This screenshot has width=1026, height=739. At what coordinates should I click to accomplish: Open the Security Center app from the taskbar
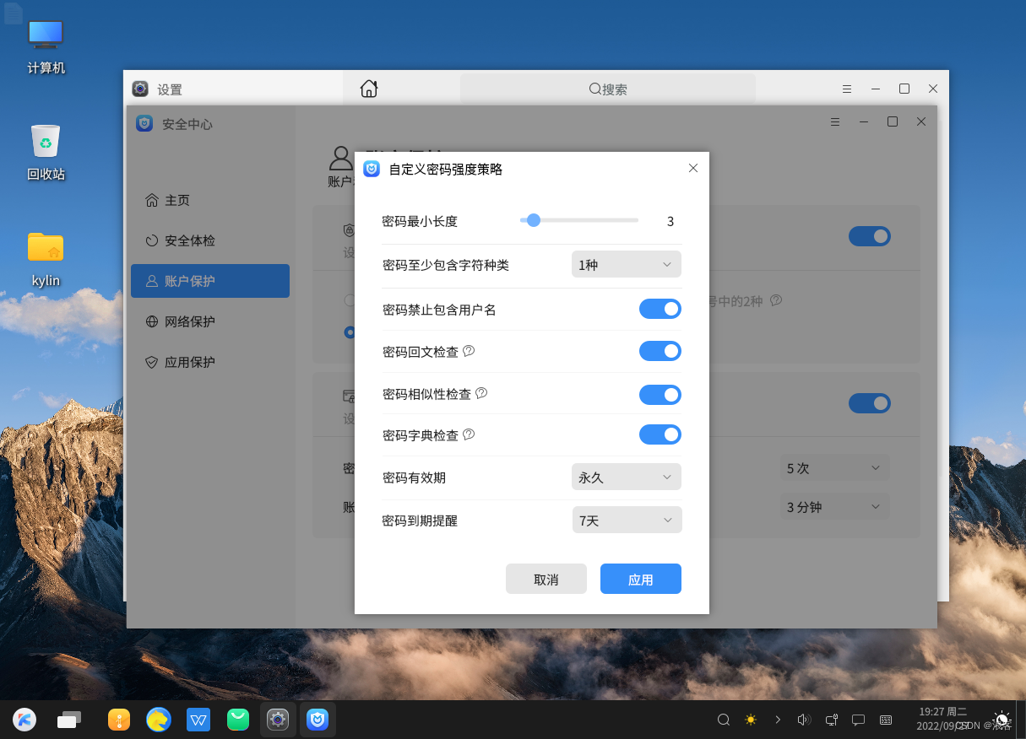318,720
